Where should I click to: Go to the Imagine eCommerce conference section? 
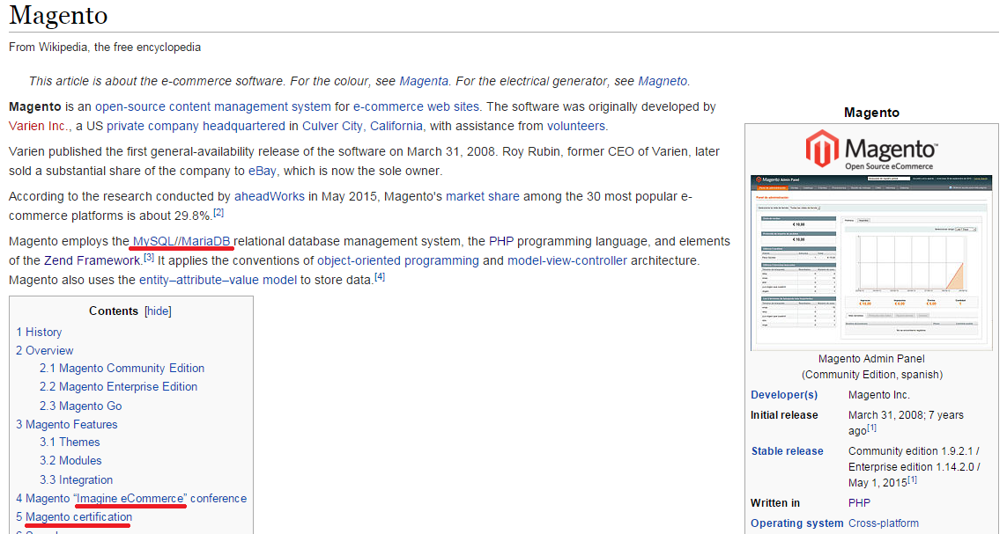131,499
